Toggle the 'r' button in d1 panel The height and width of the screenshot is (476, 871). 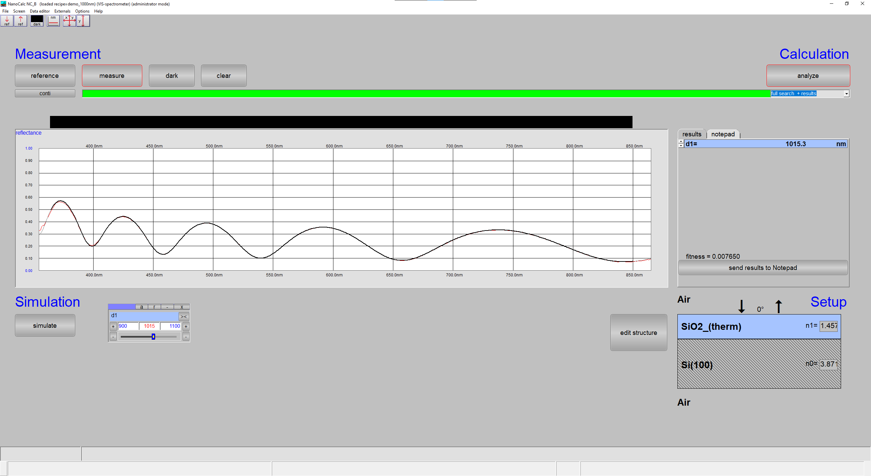(x=154, y=307)
